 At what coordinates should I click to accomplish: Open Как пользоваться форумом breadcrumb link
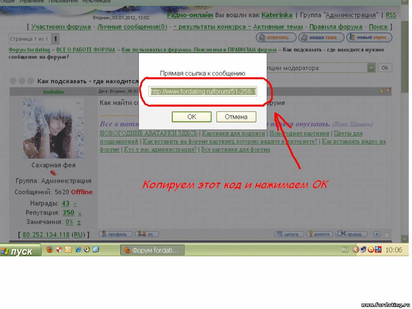pos(199,50)
